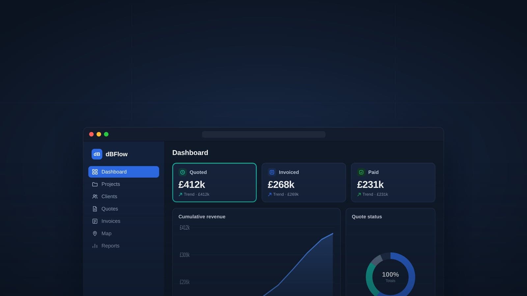The width and height of the screenshot is (527, 296).
Task: Select the Paid £231k card
Action: pyautogui.click(x=393, y=183)
